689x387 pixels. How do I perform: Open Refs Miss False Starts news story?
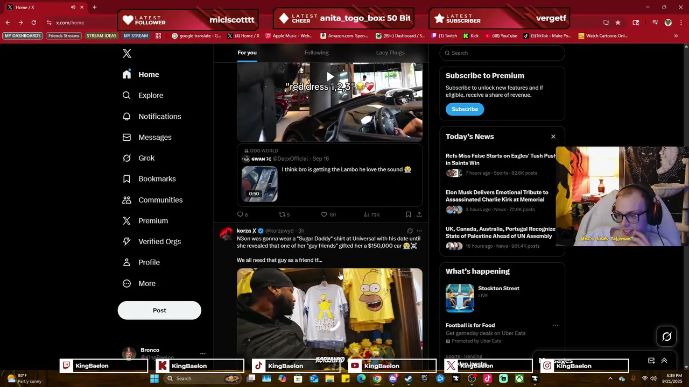501,164
